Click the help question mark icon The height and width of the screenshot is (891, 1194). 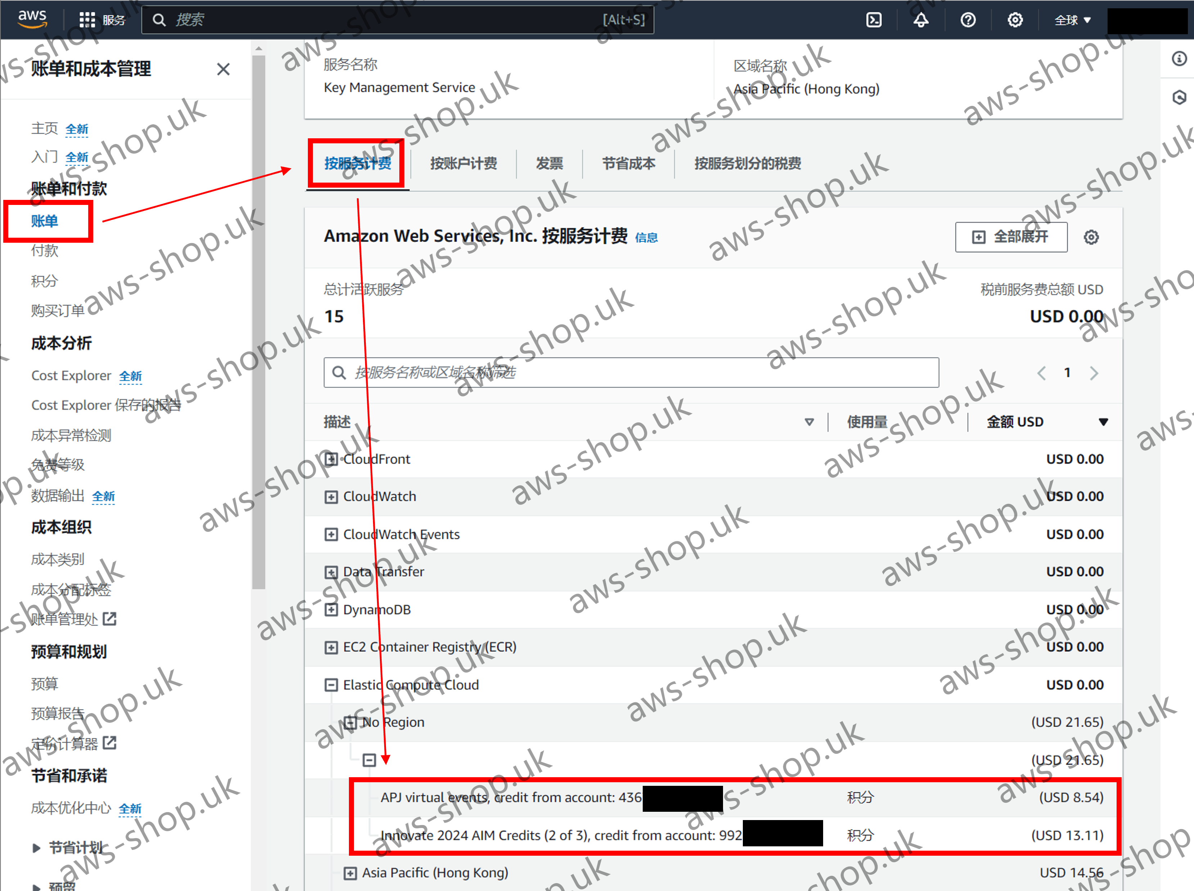[x=968, y=20]
